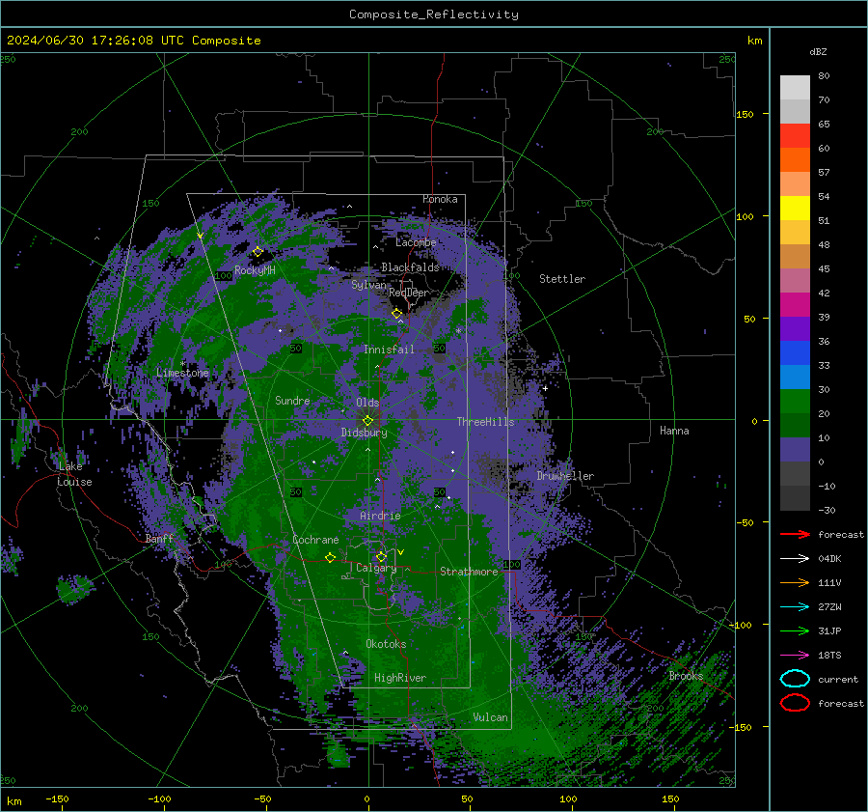This screenshot has height=812, width=868.
Task: Click the ThreeHills town label
Action: [x=485, y=422]
